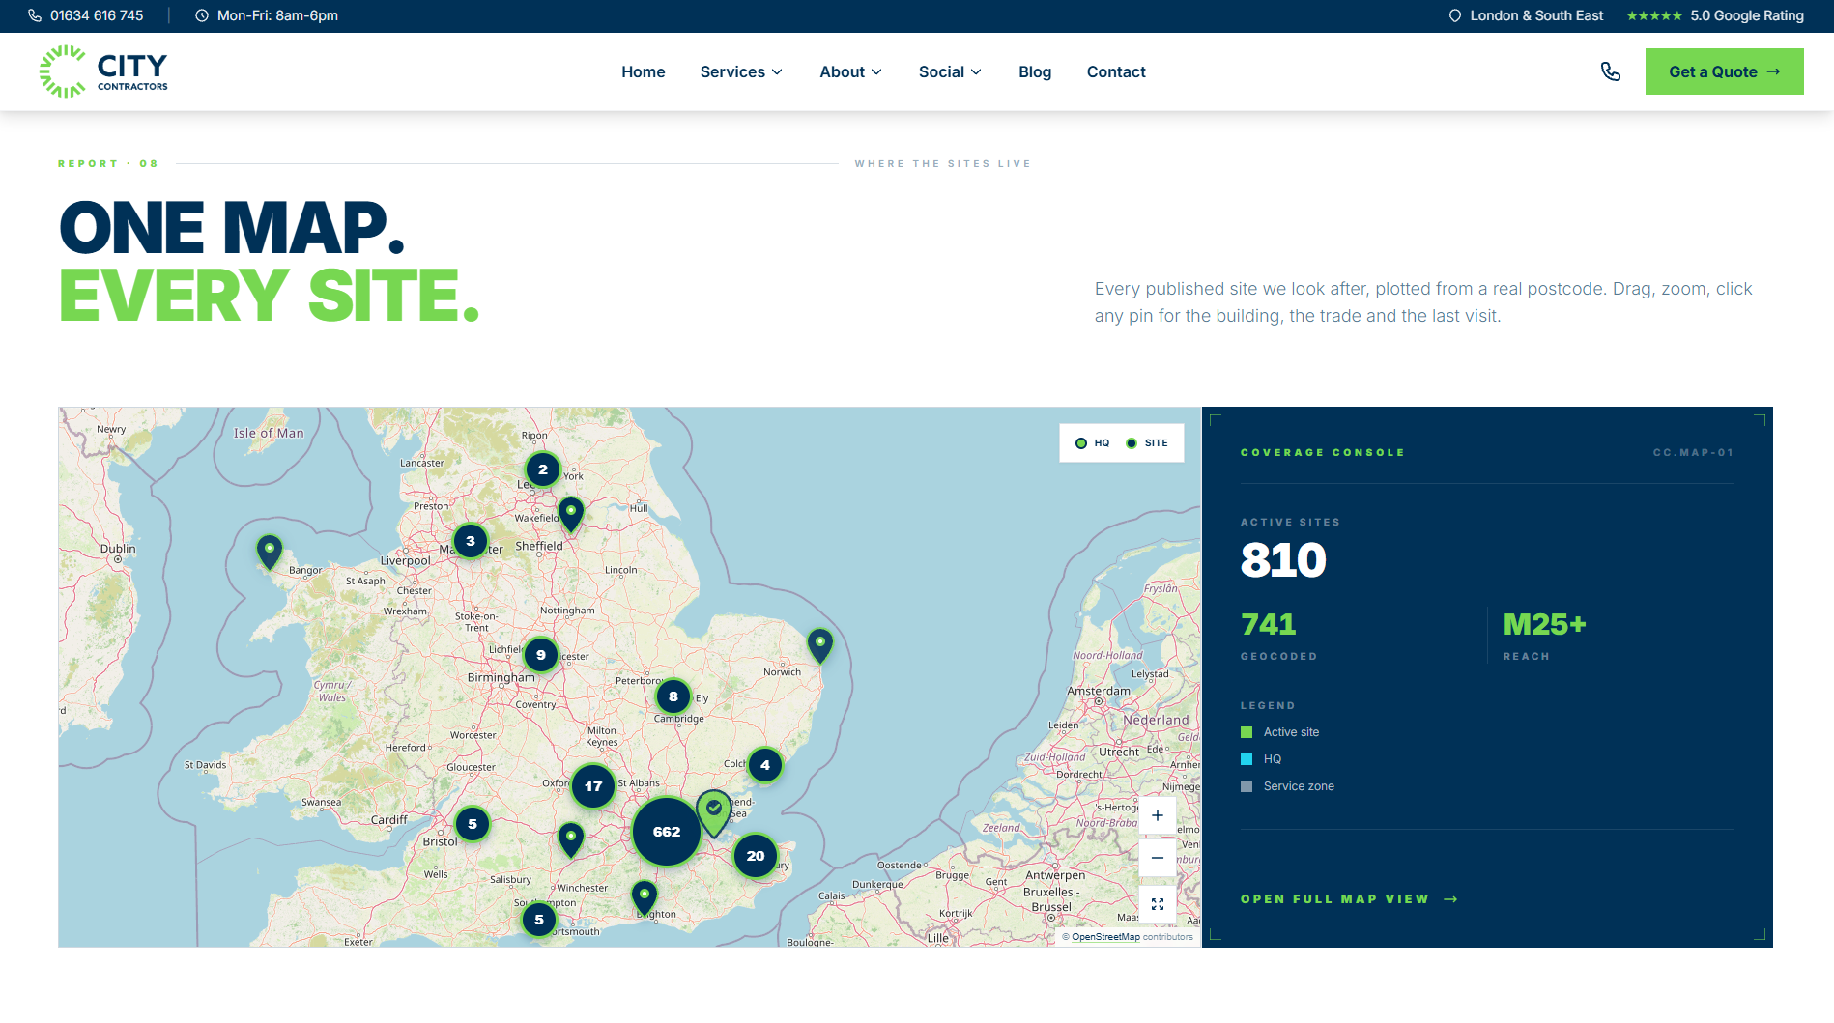This screenshot has height=1023, width=1834.
Task: Select the site pin near Wakefield
Action: coord(571,514)
